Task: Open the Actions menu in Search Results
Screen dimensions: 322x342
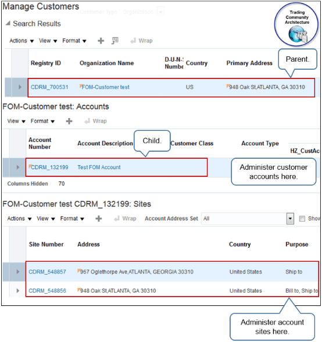Action: pyautogui.click(x=22, y=41)
